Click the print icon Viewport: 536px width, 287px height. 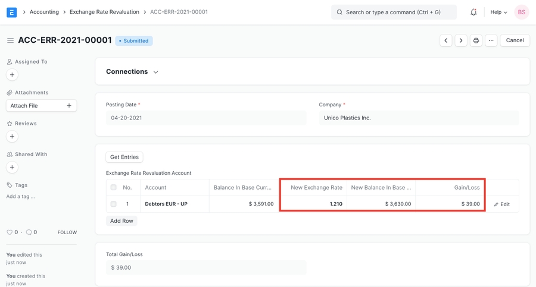point(476,40)
